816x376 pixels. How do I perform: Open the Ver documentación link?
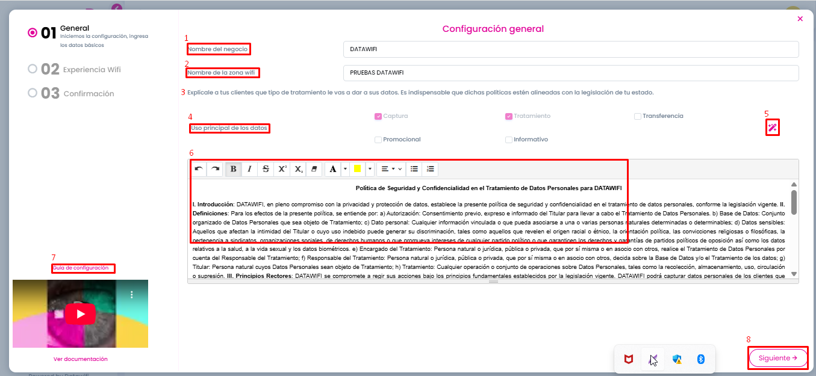pyautogui.click(x=80, y=359)
